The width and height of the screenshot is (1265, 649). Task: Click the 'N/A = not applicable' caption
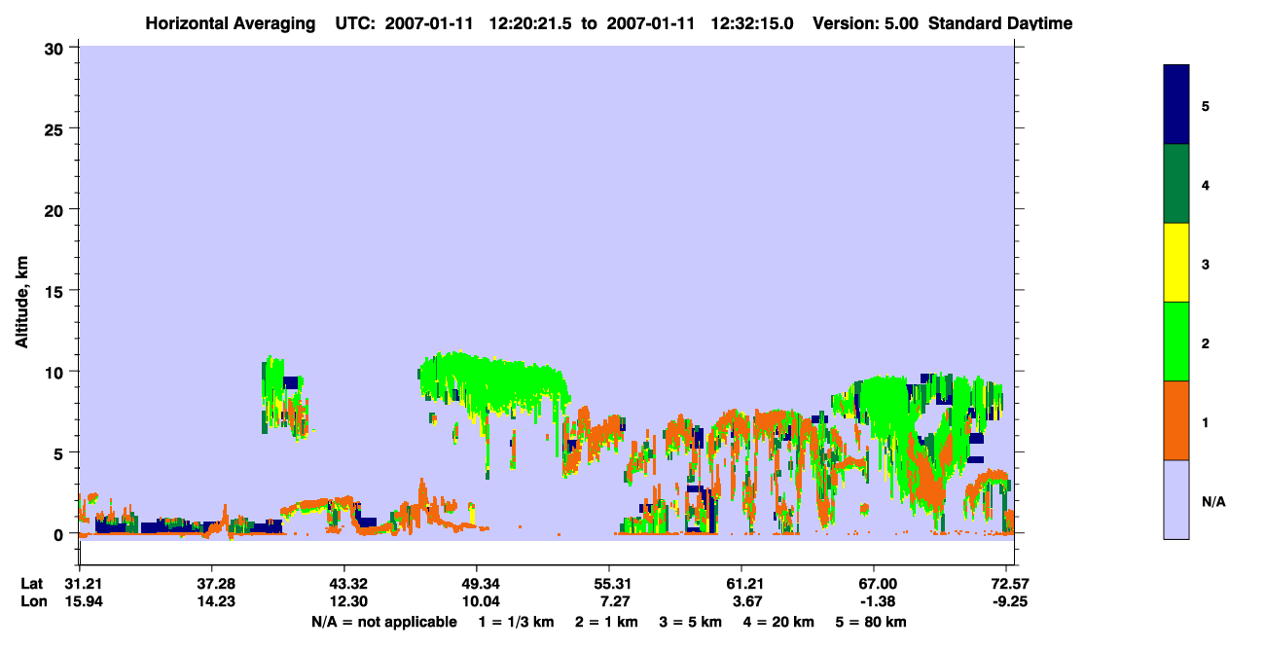pyautogui.click(x=384, y=622)
